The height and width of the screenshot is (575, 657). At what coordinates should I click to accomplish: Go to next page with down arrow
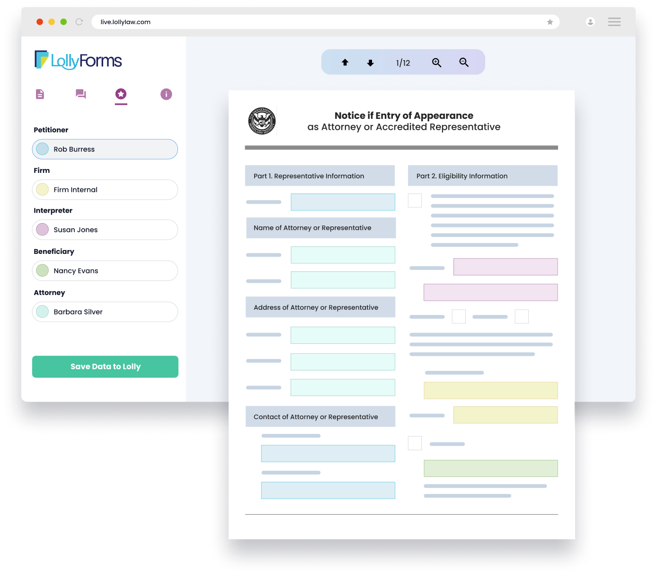[371, 63]
